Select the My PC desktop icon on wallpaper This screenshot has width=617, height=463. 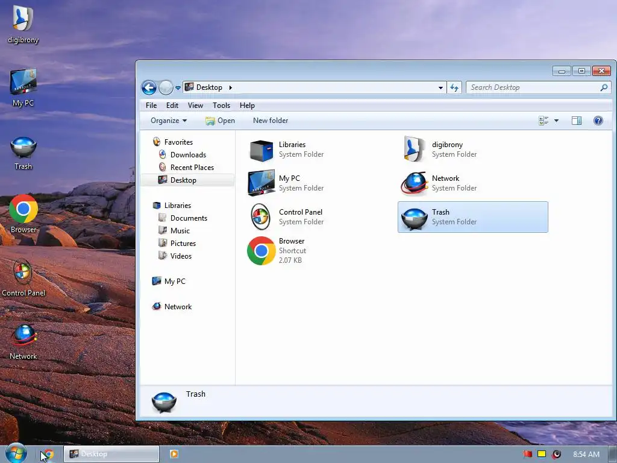23,88
